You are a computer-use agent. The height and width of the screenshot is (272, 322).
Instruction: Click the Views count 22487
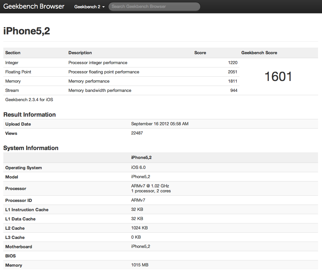click(x=137, y=133)
